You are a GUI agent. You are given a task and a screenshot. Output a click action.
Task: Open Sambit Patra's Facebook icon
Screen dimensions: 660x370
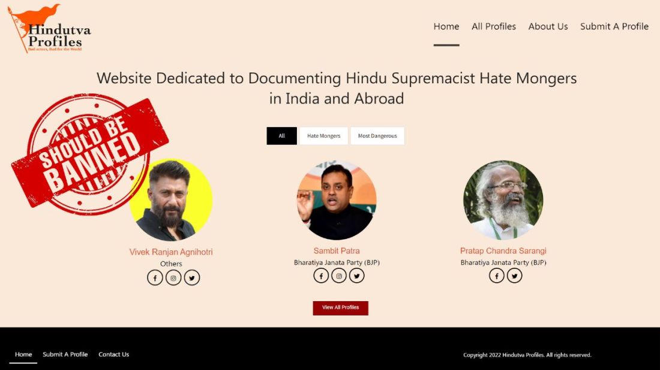point(321,276)
